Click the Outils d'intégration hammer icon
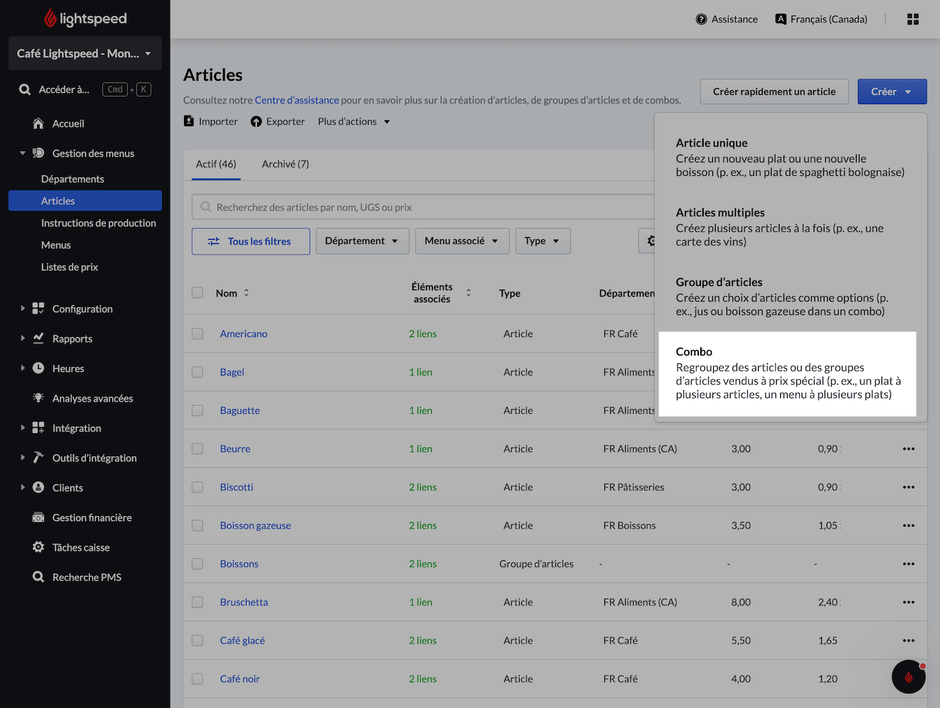940x708 pixels. (x=38, y=457)
